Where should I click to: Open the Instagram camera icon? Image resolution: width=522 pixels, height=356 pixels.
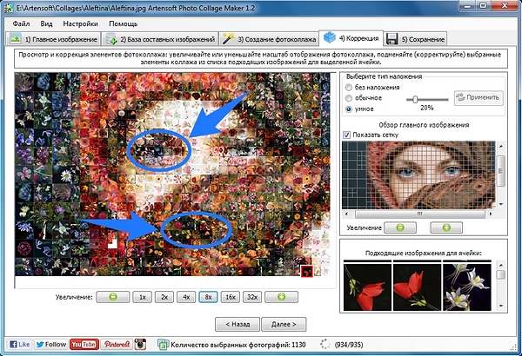tap(140, 345)
